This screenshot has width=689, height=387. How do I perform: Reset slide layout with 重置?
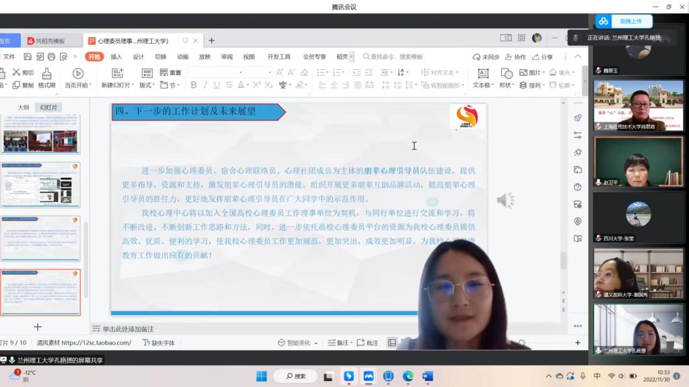click(x=170, y=73)
